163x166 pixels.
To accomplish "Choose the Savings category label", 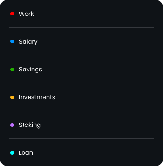I will [30, 70].
